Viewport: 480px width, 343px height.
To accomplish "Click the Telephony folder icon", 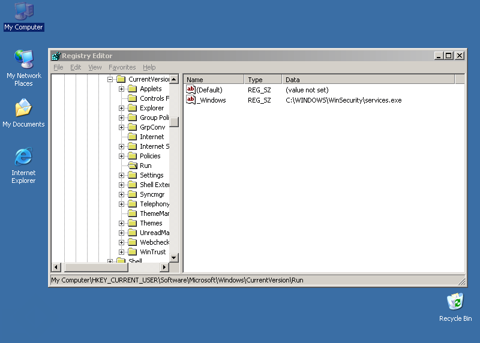I will click(x=132, y=204).
